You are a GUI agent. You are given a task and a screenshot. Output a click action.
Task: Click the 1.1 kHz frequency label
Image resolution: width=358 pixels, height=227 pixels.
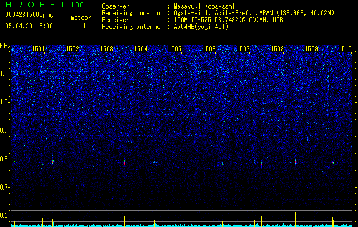coord(5,74)
